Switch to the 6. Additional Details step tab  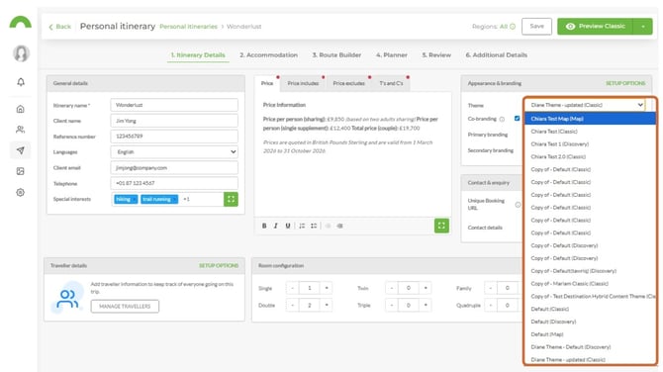click(x=497, y=55)
